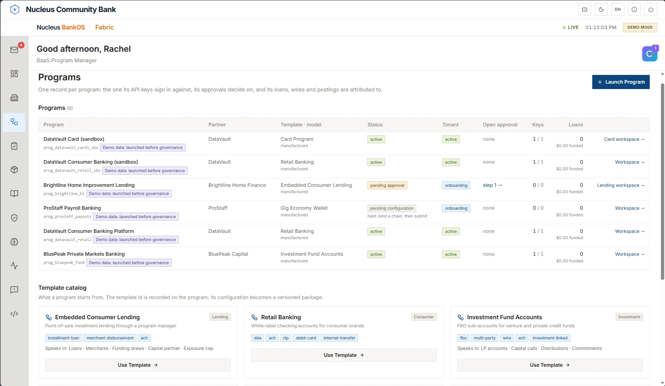Use Template for Investment Fund Accounts

(x=550, y=365)
